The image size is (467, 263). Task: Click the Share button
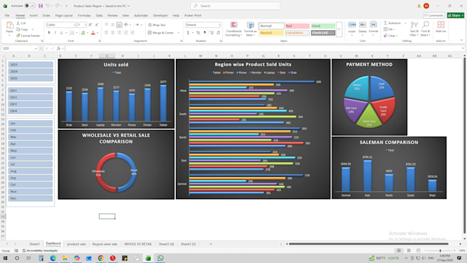pos(456,15)
